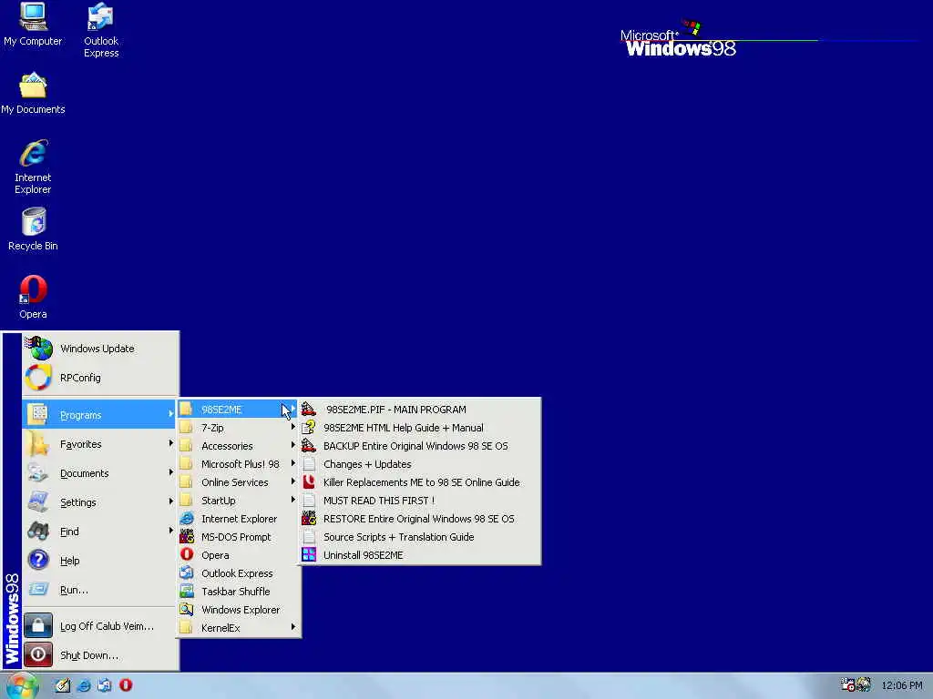Expand Accessories folder submenu arrow
Screen dimensions: 933x699
[x=292, y=445]
